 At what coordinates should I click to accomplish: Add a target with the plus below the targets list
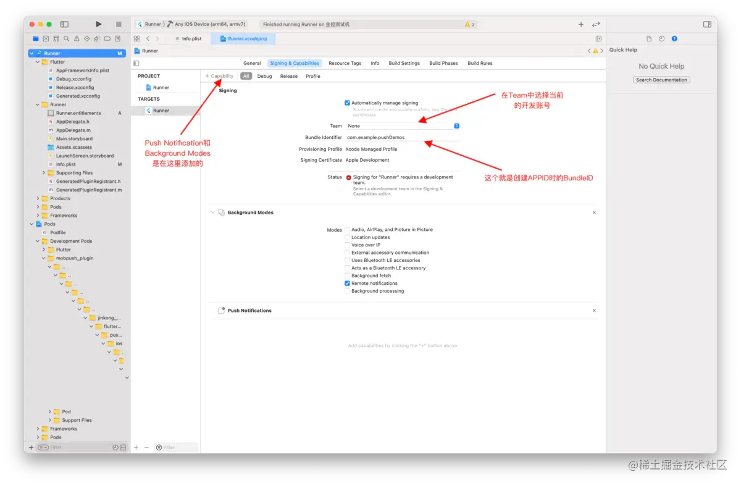(x=136, y=447)
